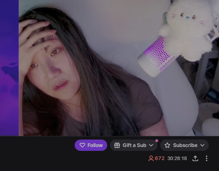Click the white plush bunny in stream

click(x=187, y=29)
